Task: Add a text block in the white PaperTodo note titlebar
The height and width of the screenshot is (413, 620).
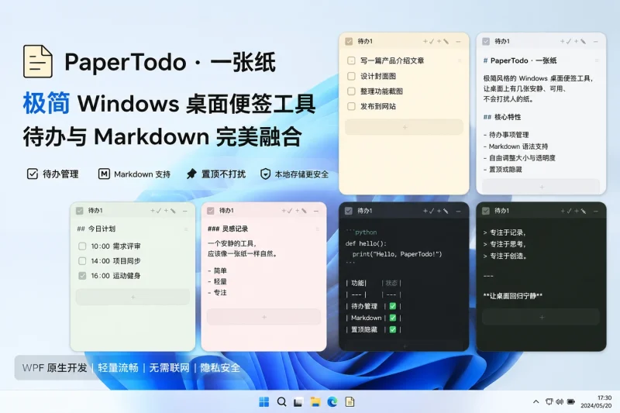Action: point(580,42)
